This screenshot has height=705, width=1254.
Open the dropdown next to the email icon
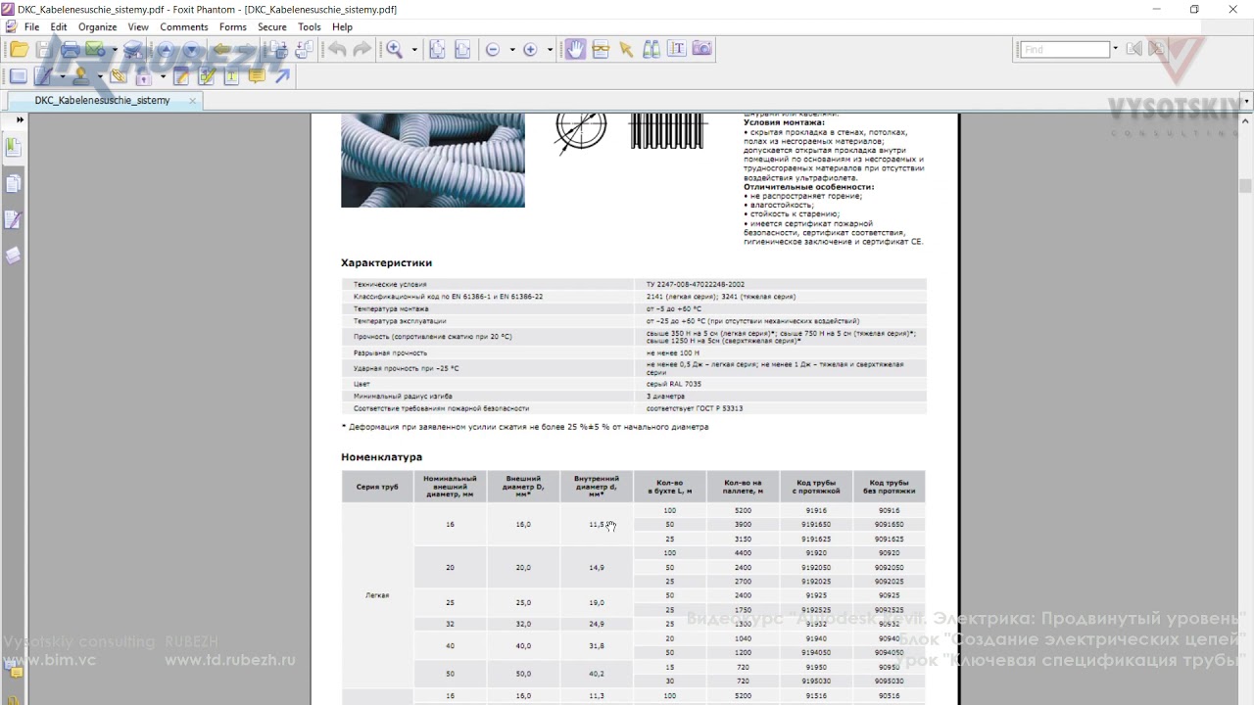click(115, 50)
